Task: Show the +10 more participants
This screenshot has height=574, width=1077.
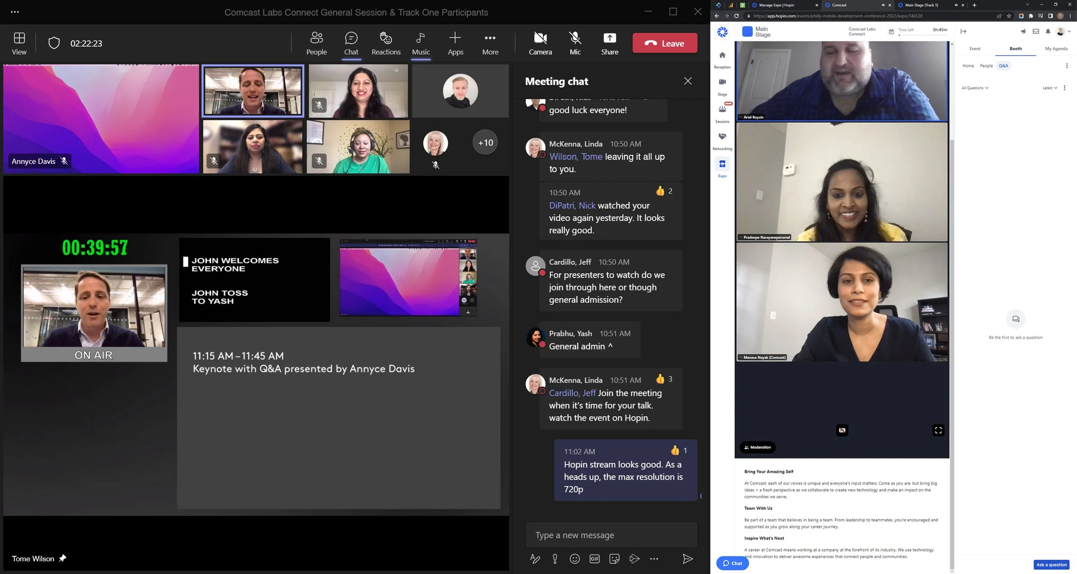Action: pos(485,143)
